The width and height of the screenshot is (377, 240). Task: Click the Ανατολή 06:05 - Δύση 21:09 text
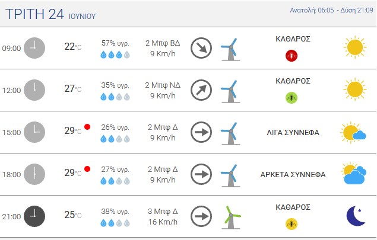tap(331, 10)
